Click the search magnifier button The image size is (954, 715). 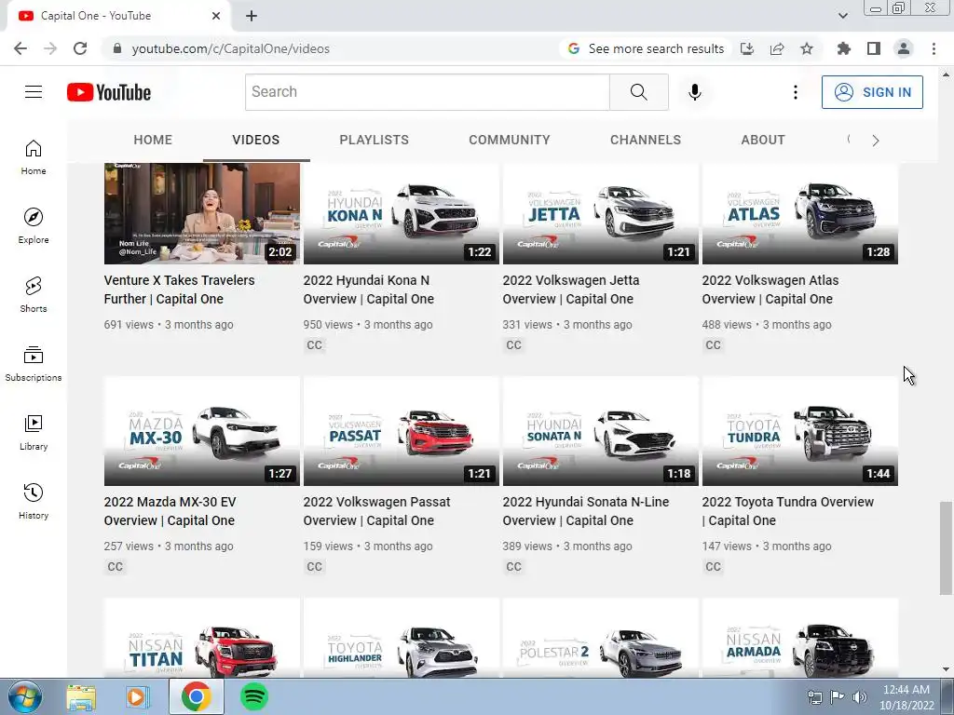[639, 92]
